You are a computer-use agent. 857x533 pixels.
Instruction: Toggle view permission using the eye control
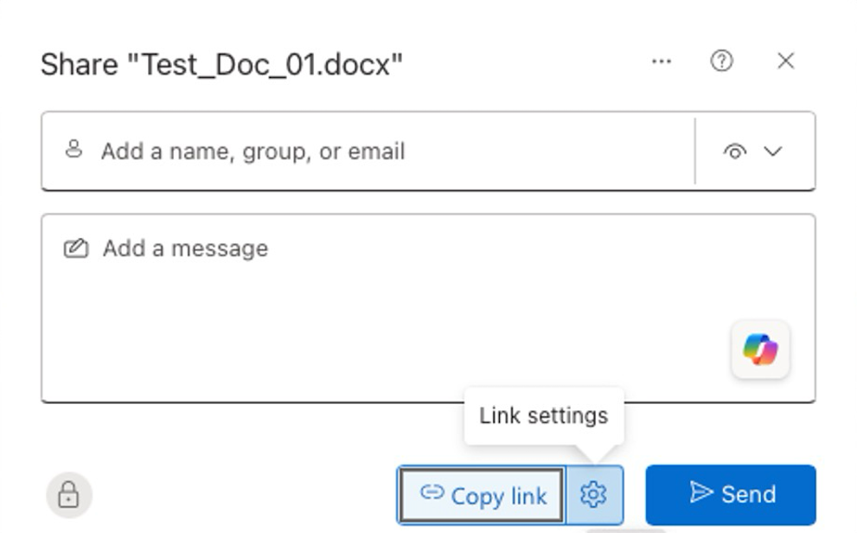(x=736, y=151)
